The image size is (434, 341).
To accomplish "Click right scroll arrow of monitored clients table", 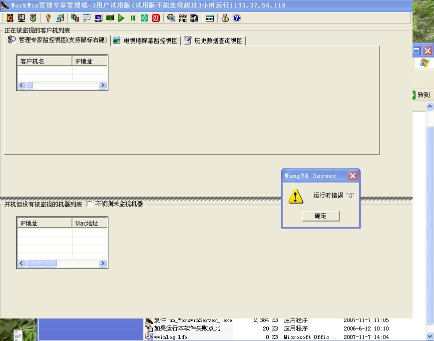I will (102, 85).
